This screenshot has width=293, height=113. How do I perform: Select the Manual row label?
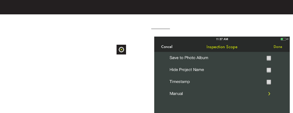(x=176, y=93)
